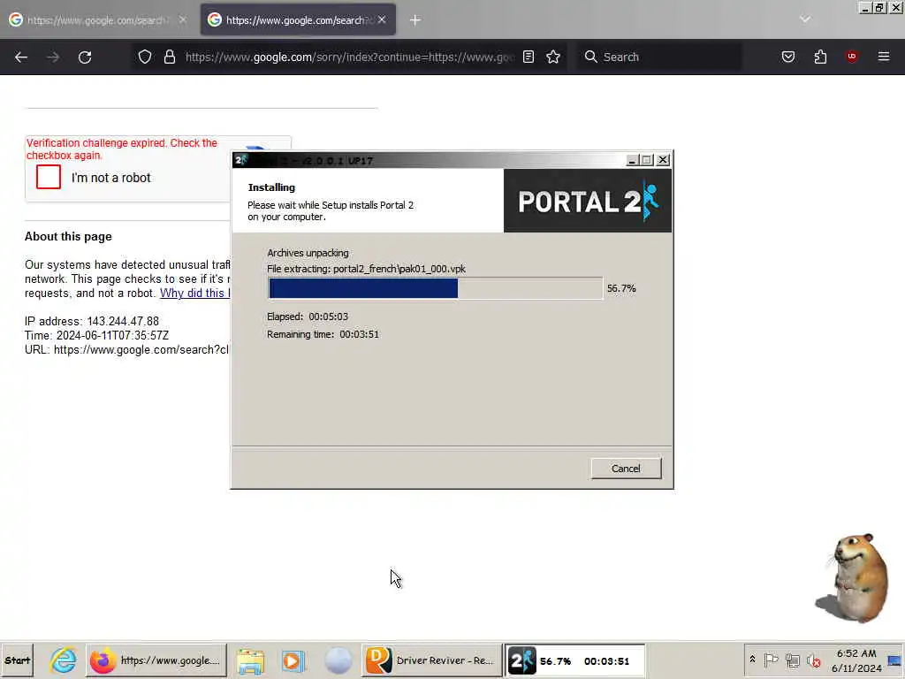Open the Windows Start menu

coord(18,660)
